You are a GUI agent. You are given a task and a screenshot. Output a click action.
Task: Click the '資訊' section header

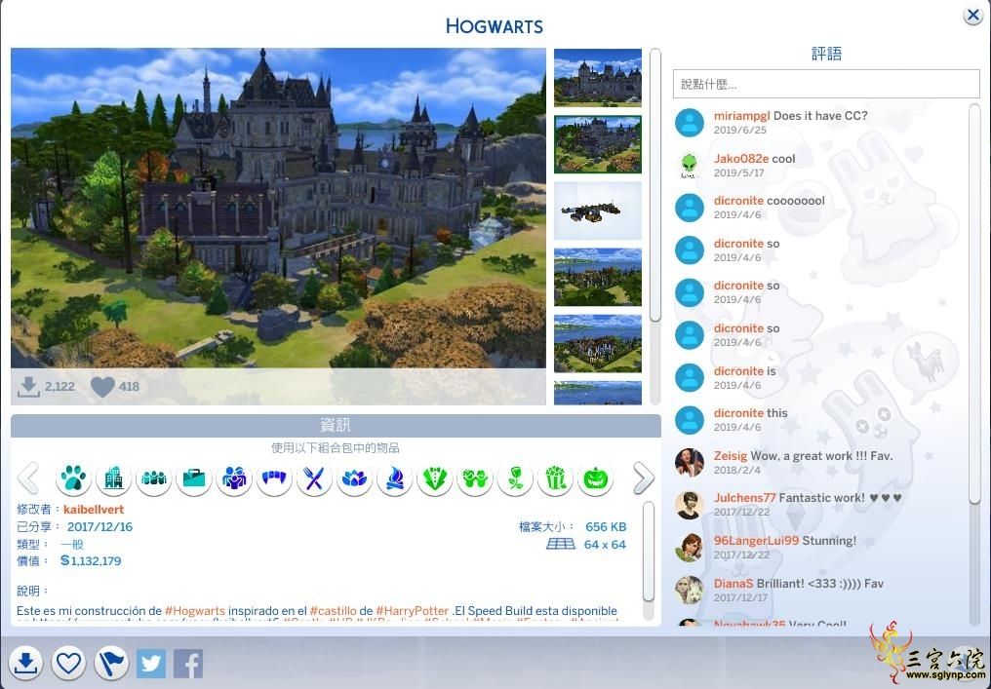click(x=336, y=426)
